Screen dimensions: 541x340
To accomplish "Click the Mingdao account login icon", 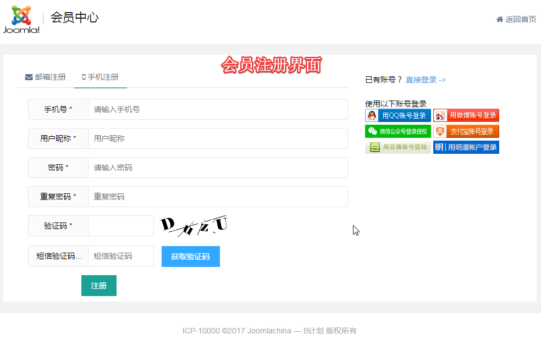I will click(439, 147).
